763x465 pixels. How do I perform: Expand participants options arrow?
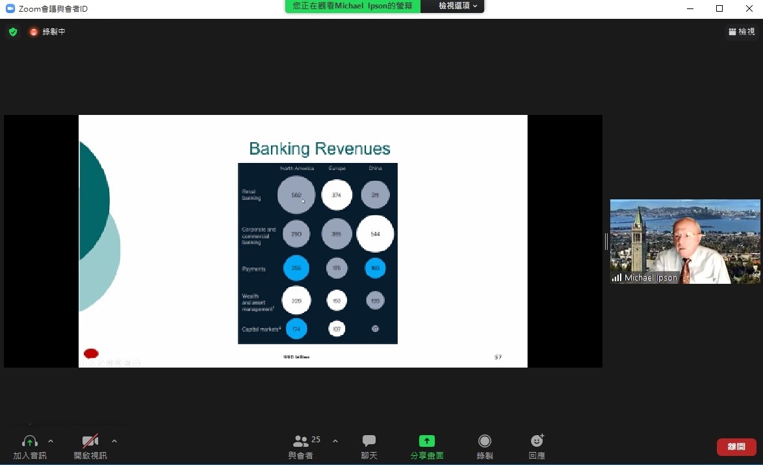click(x=335, y=441)
